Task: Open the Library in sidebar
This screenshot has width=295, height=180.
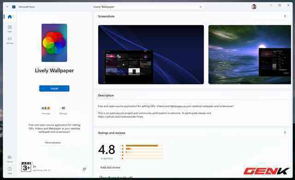Action: (10, 159)
